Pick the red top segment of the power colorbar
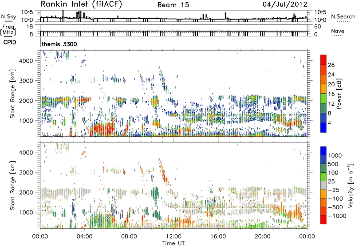The image size is (355, 246). (x=323, y=60)
